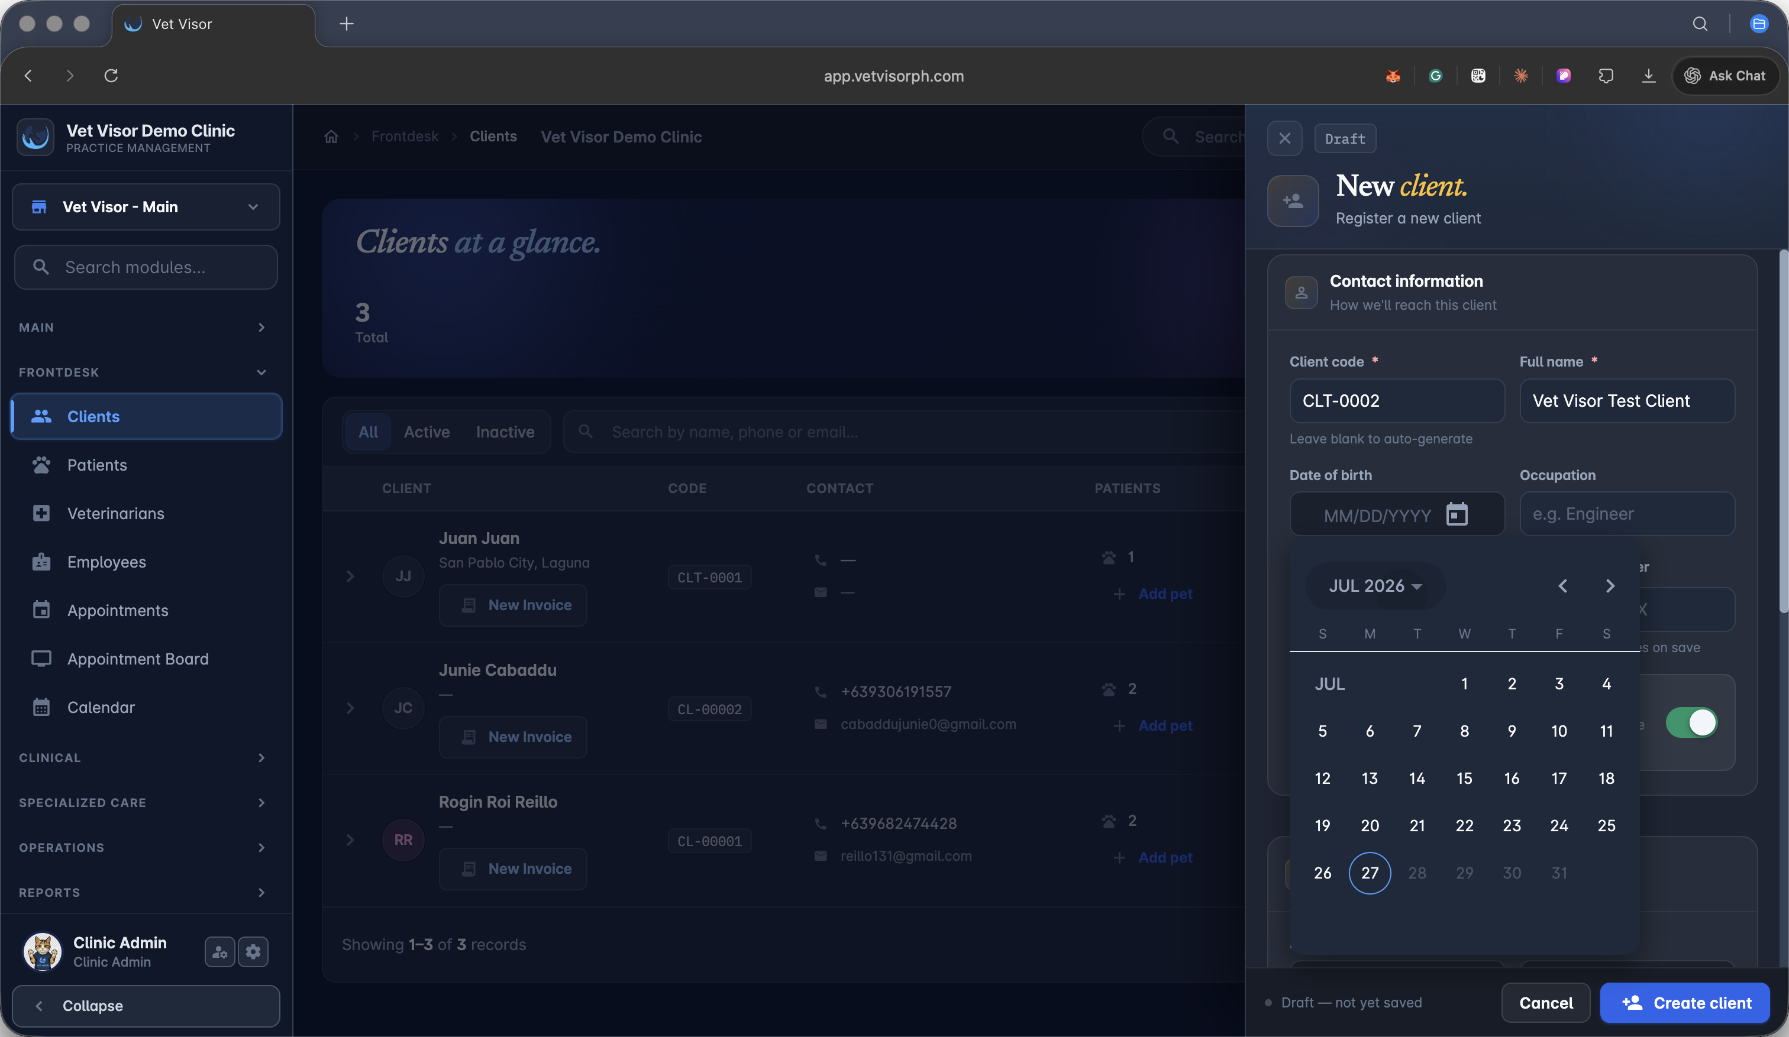
Task: Select the Active filter tab
Action: (x=427, y=432)
